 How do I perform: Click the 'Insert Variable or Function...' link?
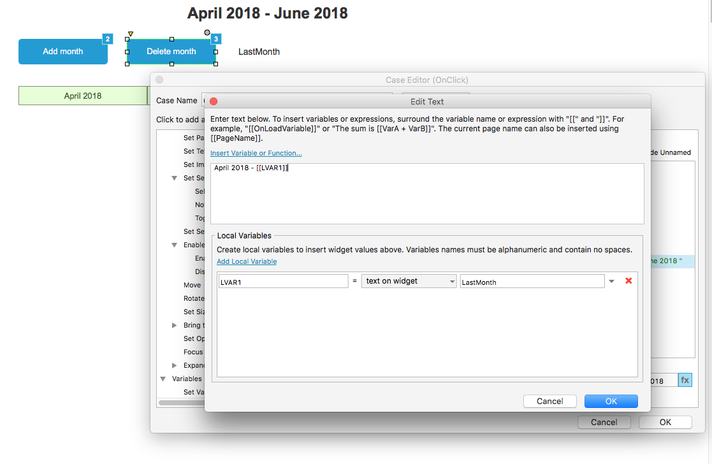tap(256, 153)
